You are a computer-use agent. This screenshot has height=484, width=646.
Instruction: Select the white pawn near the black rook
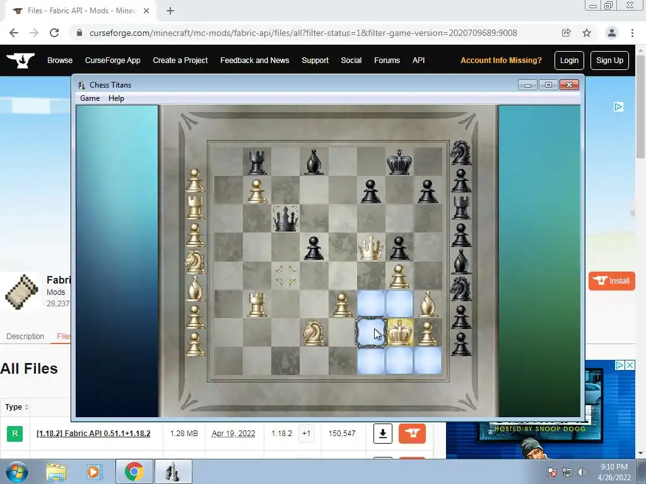point(256,191)
